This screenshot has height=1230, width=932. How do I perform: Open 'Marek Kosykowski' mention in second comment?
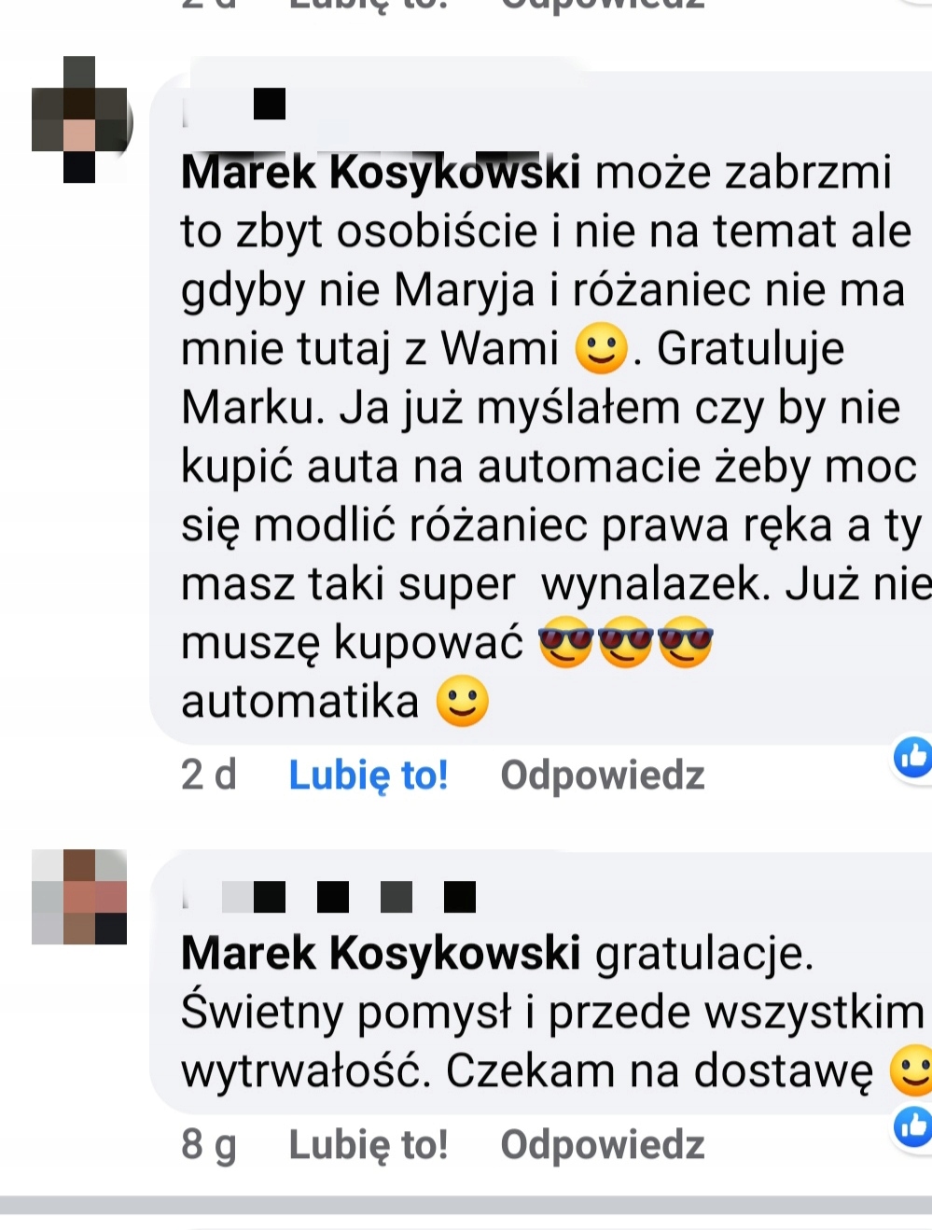tap(381, 953)
